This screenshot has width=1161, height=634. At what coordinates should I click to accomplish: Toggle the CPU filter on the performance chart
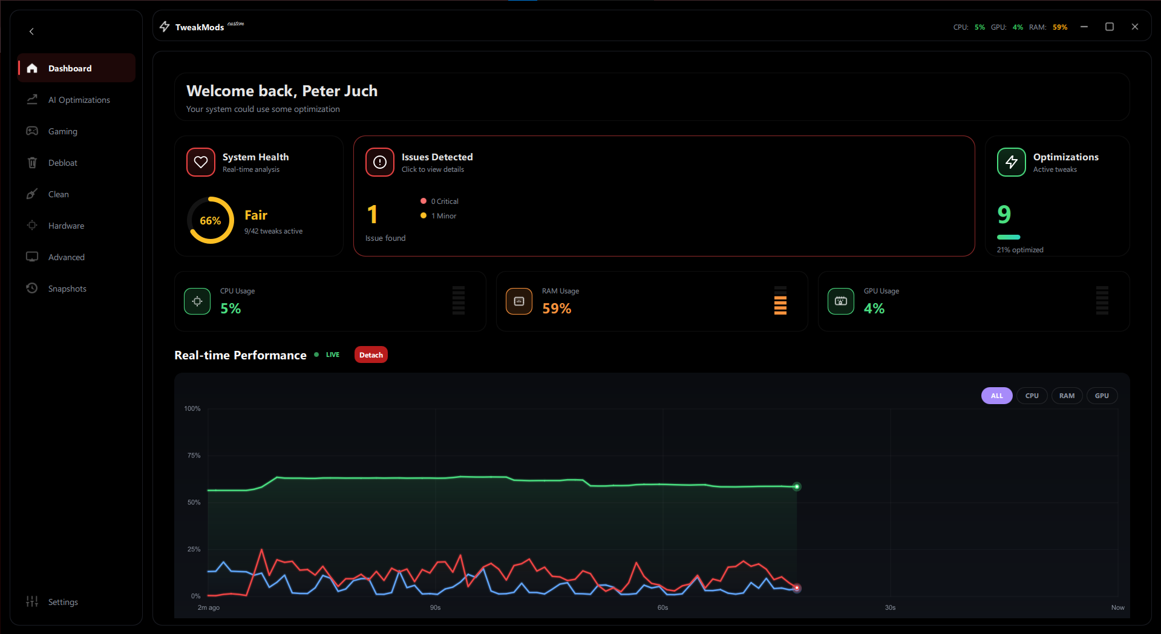click(x=1032, y=395)
